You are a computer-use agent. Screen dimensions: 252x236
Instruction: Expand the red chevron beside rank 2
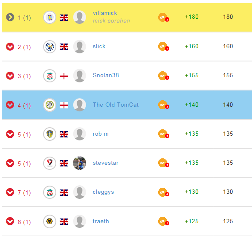(10, 47)
